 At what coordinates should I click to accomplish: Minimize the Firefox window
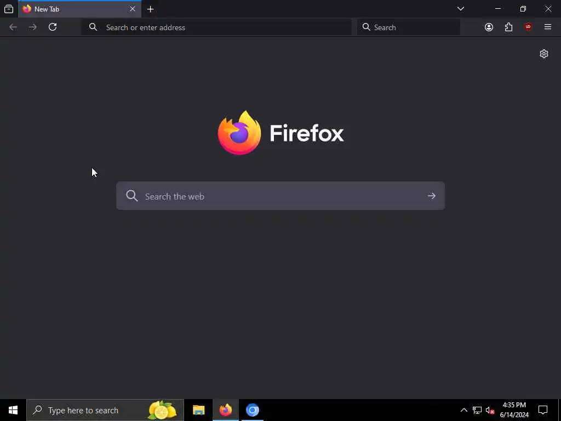498,9
